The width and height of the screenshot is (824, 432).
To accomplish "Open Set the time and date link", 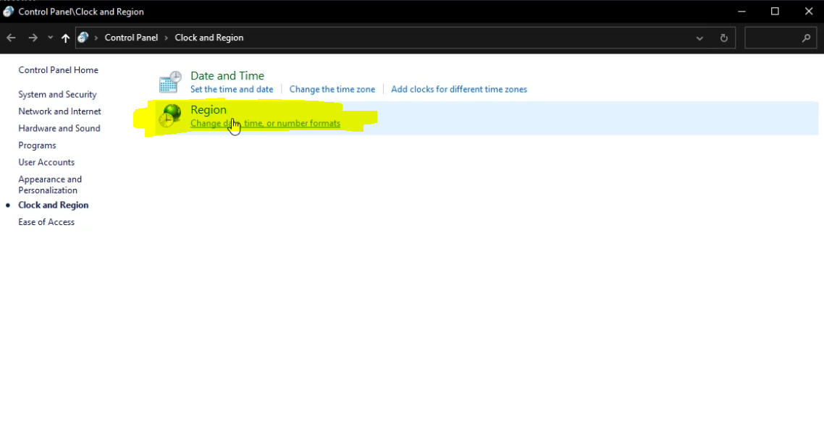I will (232, 89).
